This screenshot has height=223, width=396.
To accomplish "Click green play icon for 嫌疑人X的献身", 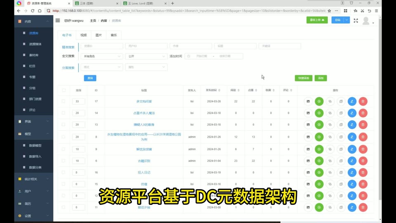I will [x=319, y=125].
